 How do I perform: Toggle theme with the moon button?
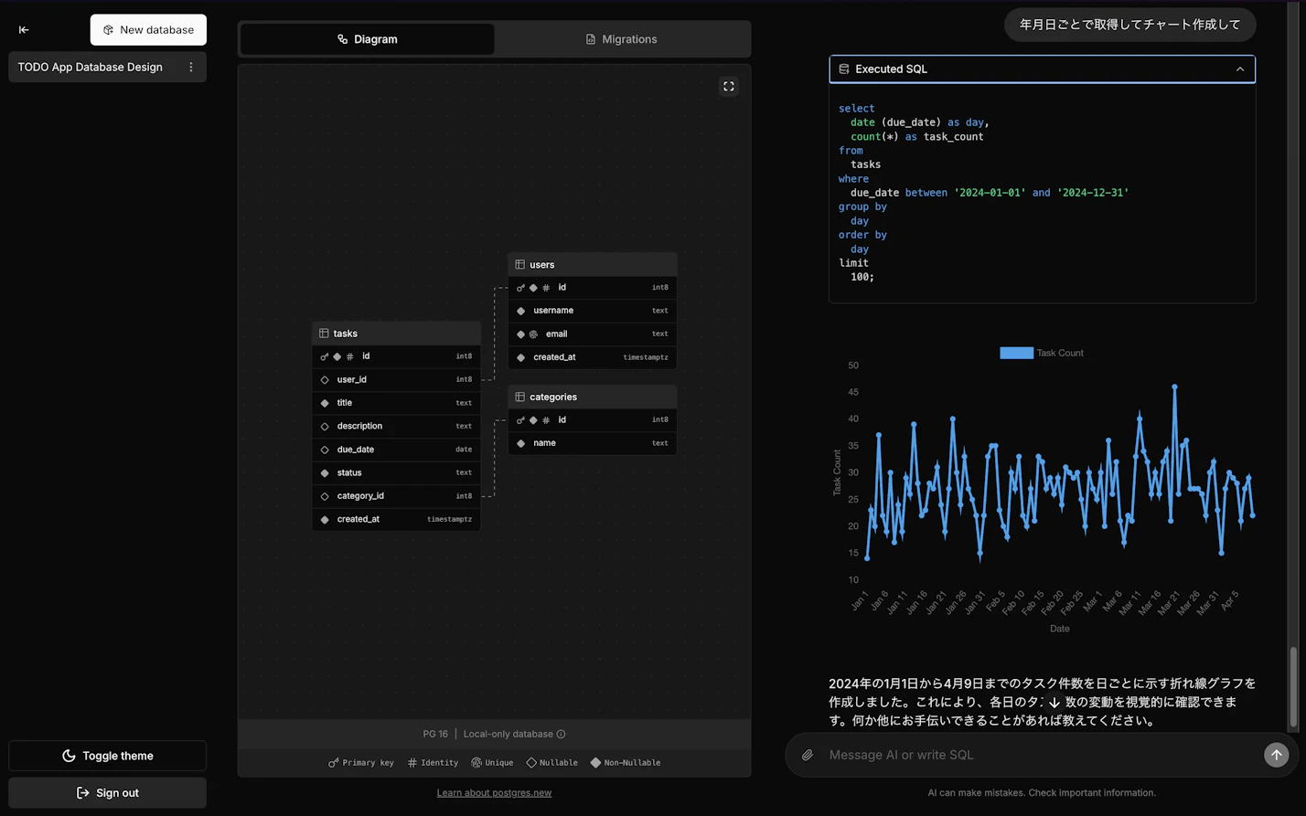coord(107,756)
